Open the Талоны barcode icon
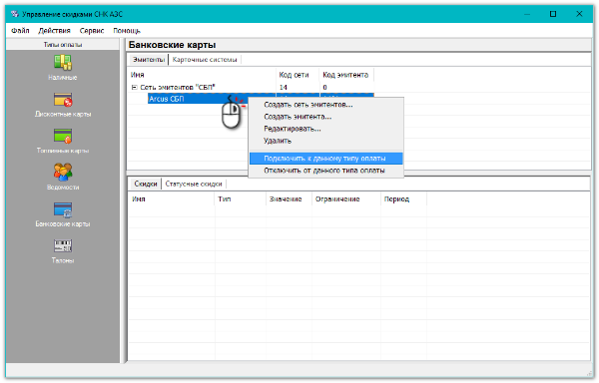The width and height of the screenshot is (599, 383). click(63, 246)
